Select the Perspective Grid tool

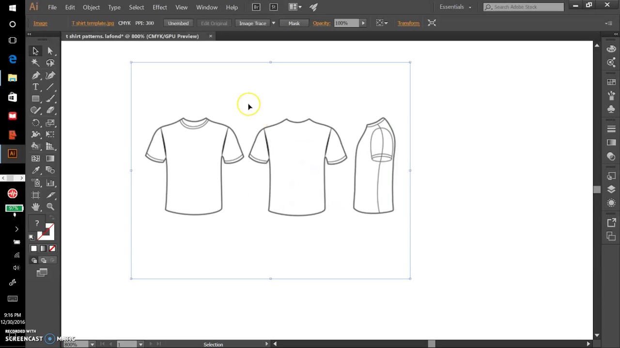point(50,146)
